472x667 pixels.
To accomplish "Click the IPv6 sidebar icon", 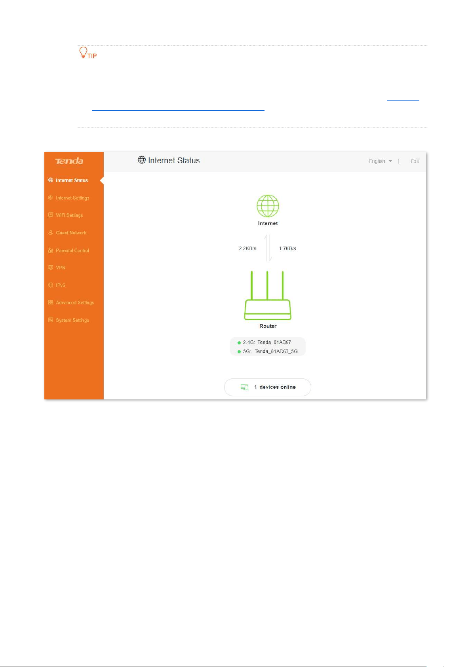I will 51,285.
